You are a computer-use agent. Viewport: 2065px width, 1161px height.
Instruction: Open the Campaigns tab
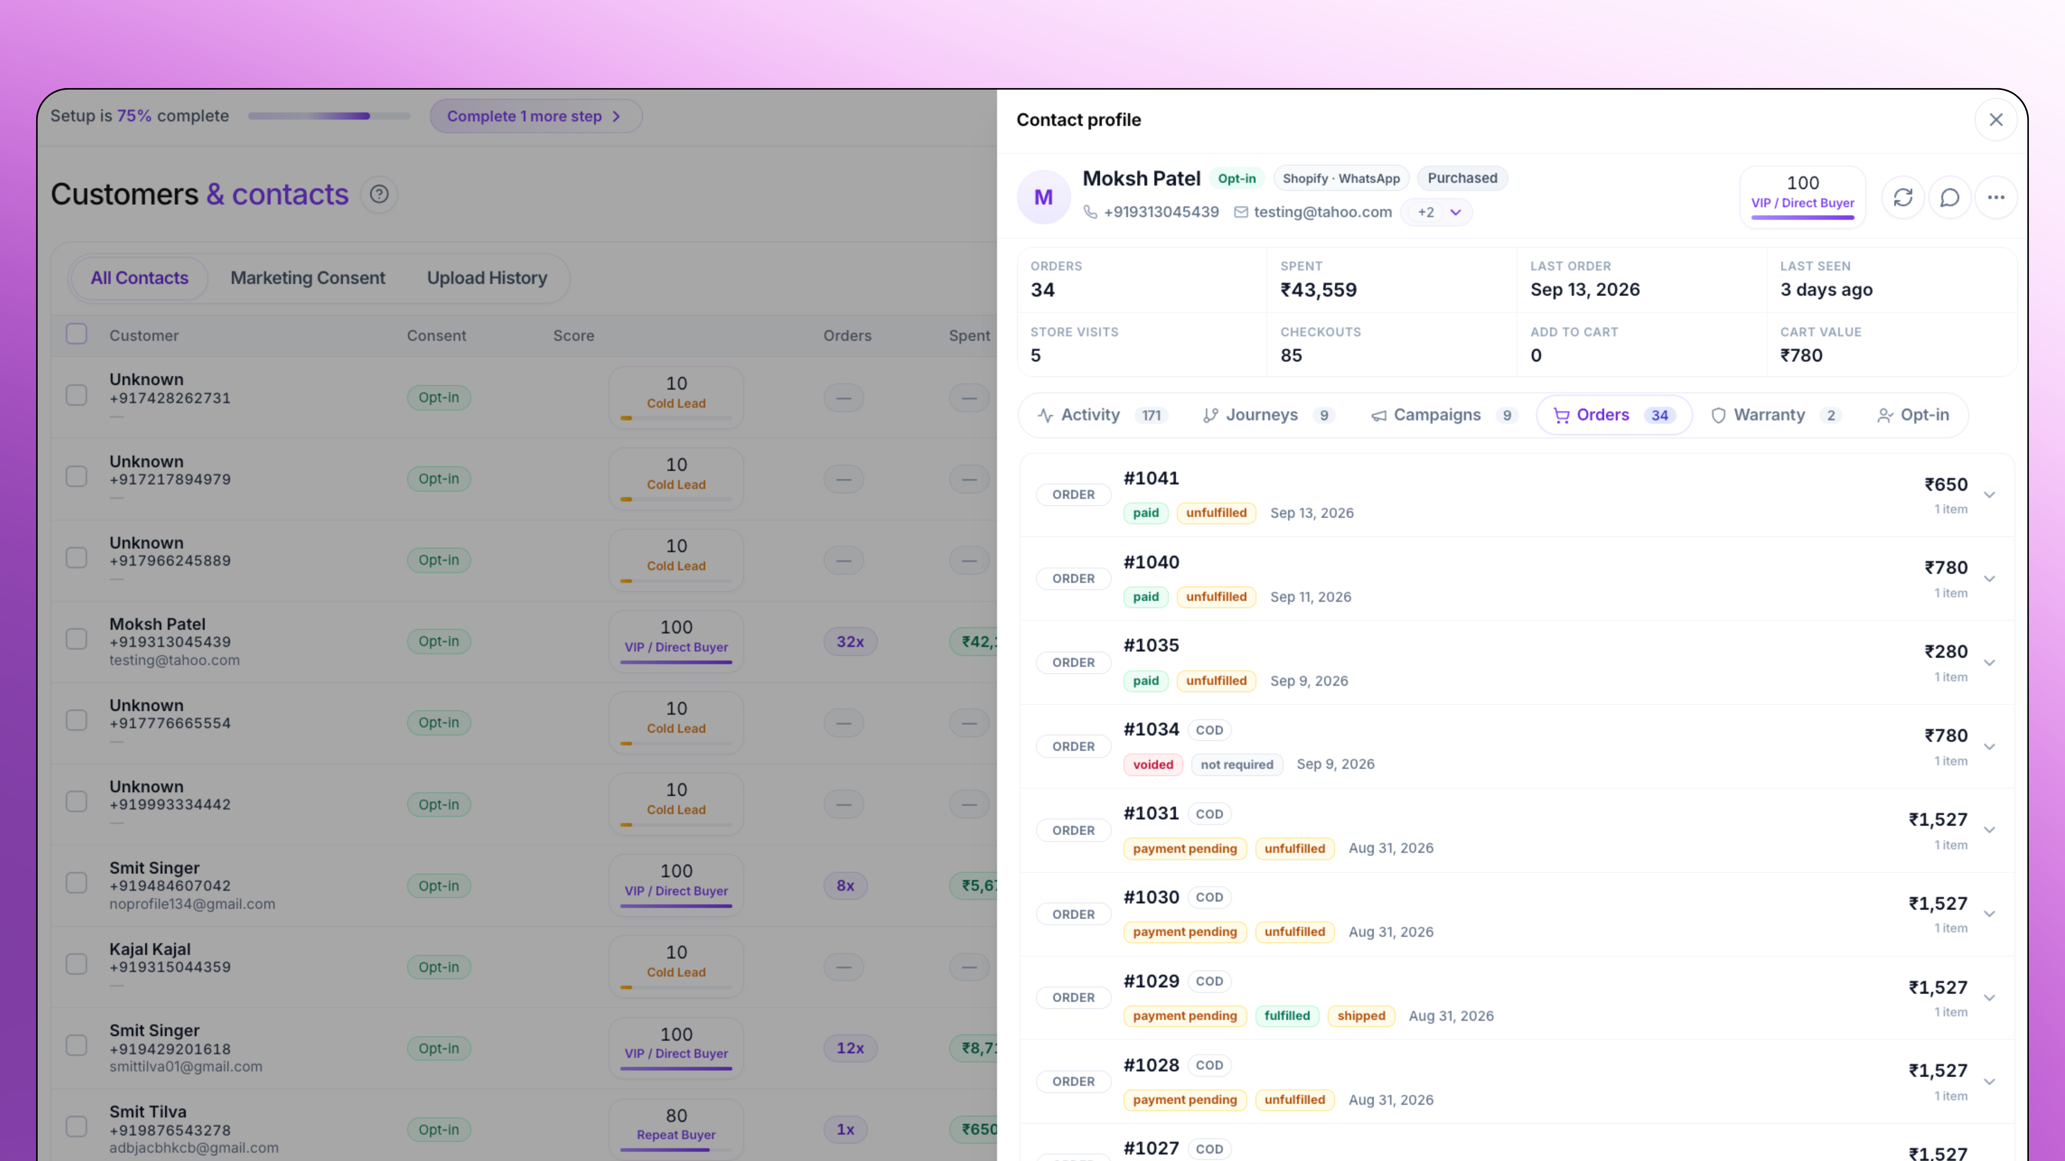[x=1444, y=415]
